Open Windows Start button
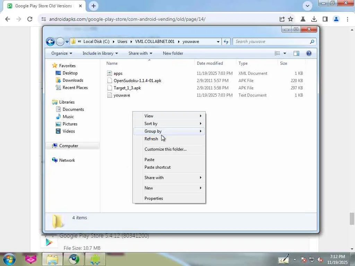Image resolution: width=355 pixels, height=266 pixels. [x=9, y=259]
